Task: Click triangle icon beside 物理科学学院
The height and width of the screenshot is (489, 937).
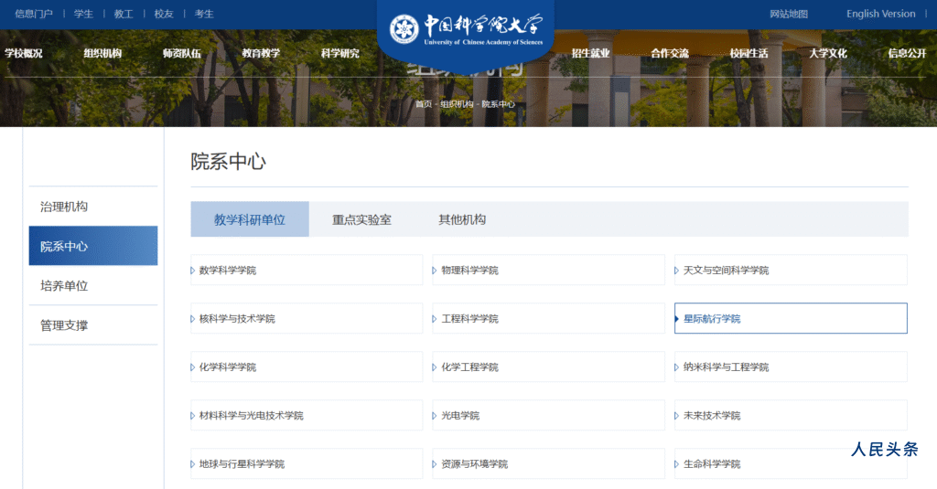Action: pyautogui.click(x=435, y=271)
